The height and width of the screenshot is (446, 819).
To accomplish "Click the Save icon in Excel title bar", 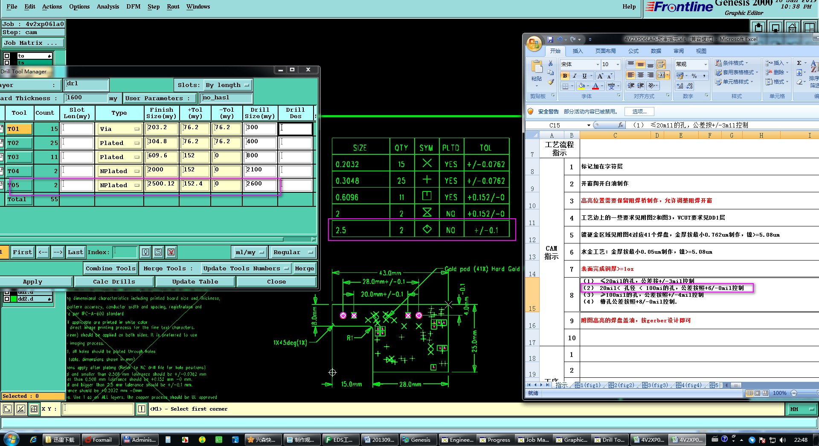I will click(x=550, y=39).
